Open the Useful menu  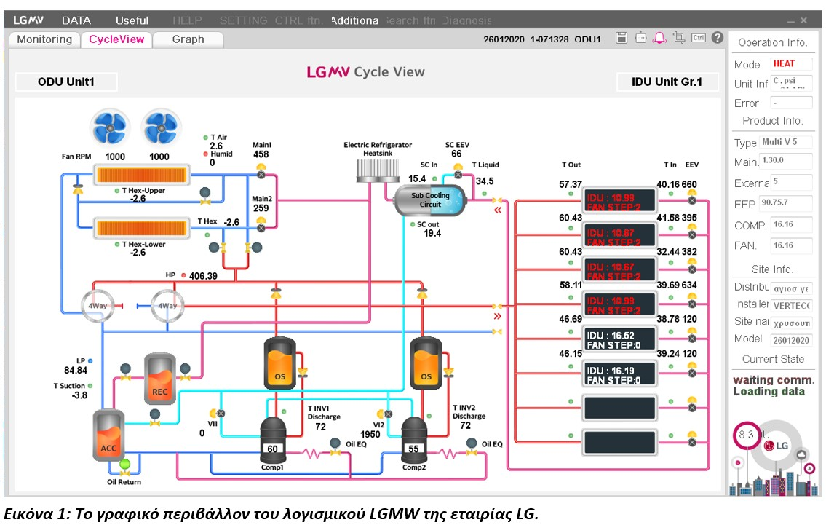click(132, 20)
